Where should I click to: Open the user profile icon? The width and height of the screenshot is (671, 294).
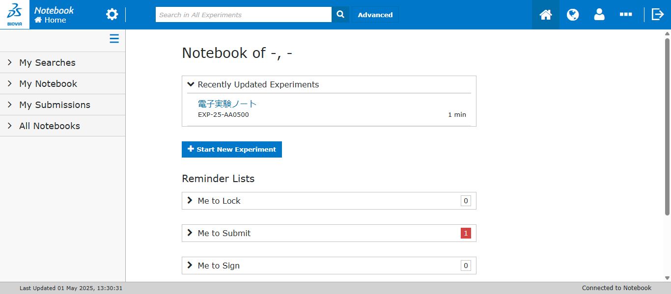coord(599,15)
